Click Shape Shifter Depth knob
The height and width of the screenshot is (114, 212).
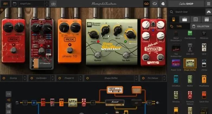(x=93, y=34)
